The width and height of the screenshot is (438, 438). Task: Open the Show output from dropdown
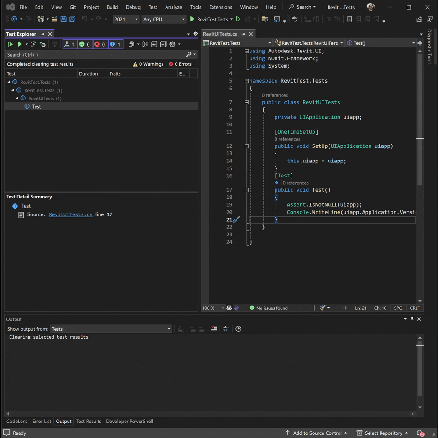click(111, 329)
